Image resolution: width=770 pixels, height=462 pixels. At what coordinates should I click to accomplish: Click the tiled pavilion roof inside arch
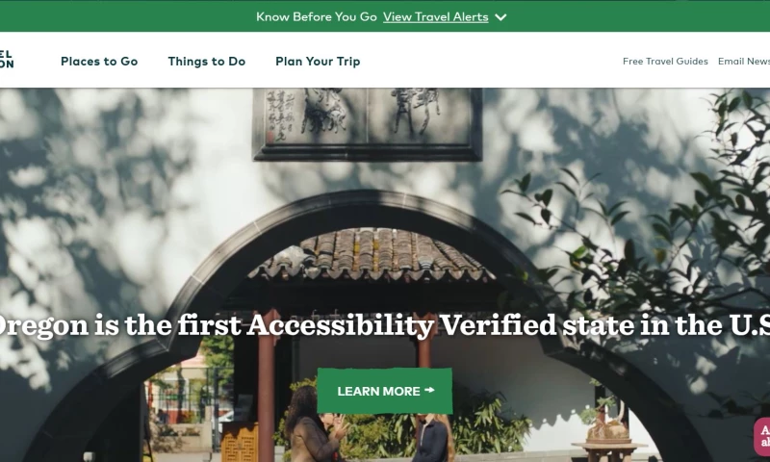click(372, 254)
